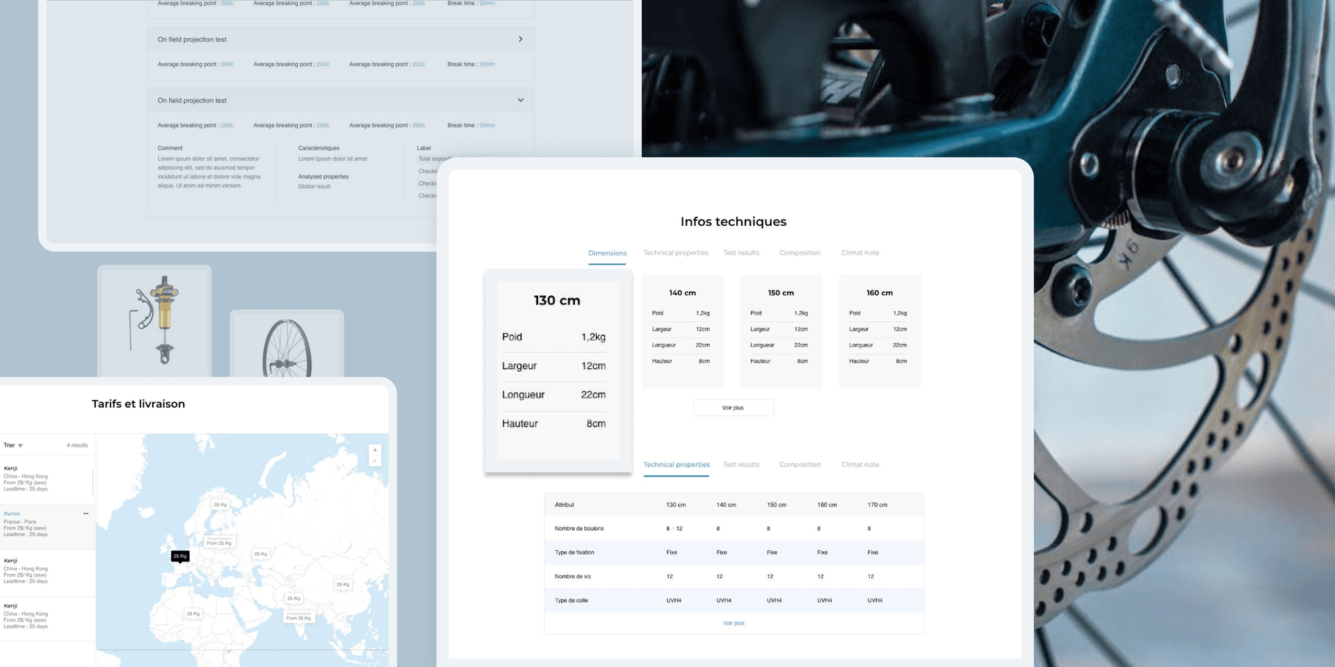Open Perlot supplier three-dot options menu

click(x=86, y=513)
